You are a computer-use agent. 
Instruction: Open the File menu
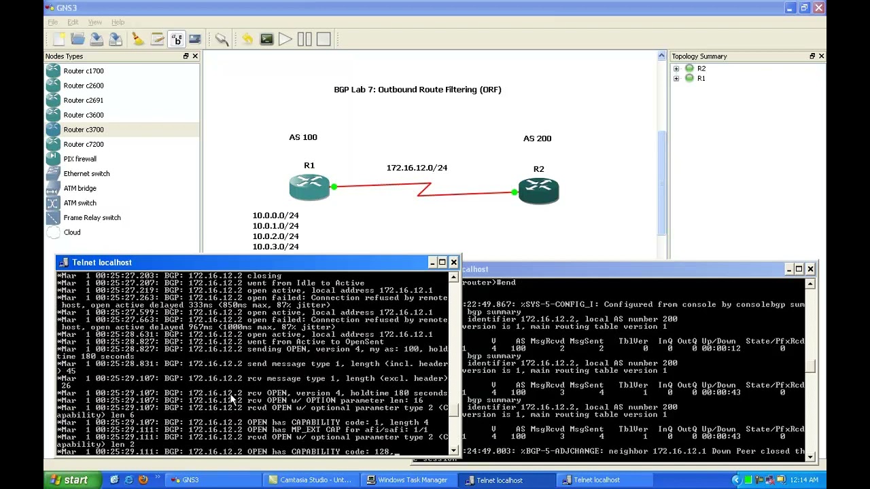point(52,22)
